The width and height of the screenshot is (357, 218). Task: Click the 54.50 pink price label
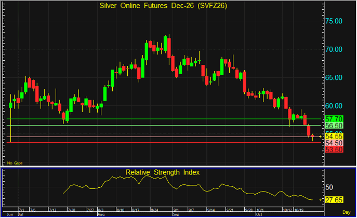point(334,143)
